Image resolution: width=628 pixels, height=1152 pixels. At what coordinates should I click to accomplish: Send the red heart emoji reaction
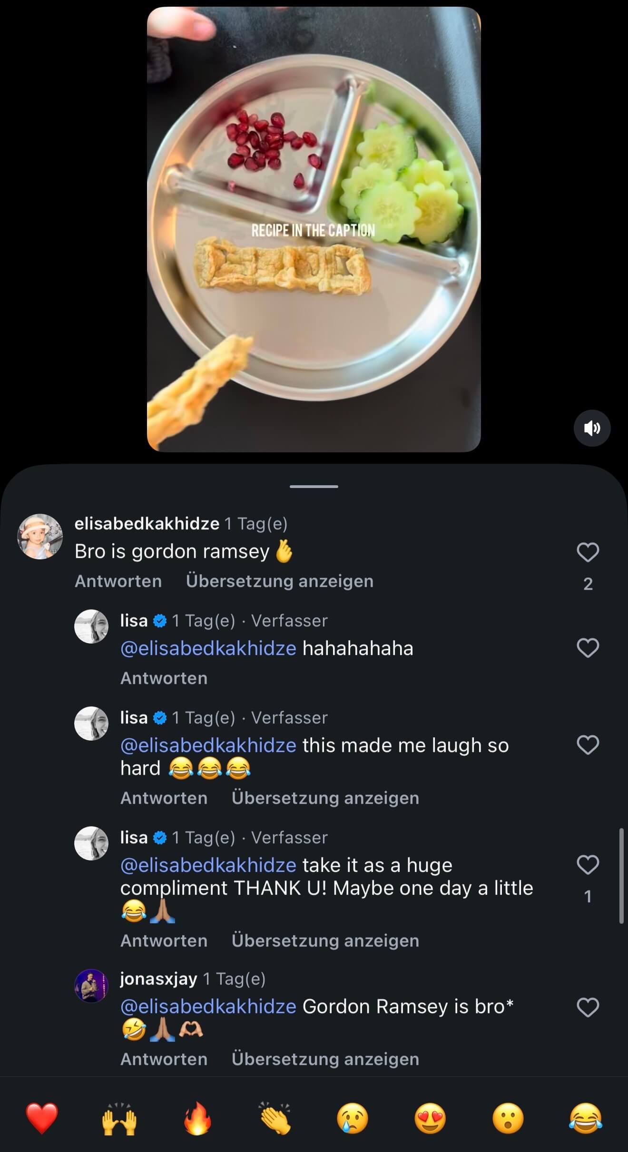(42, 1119)
